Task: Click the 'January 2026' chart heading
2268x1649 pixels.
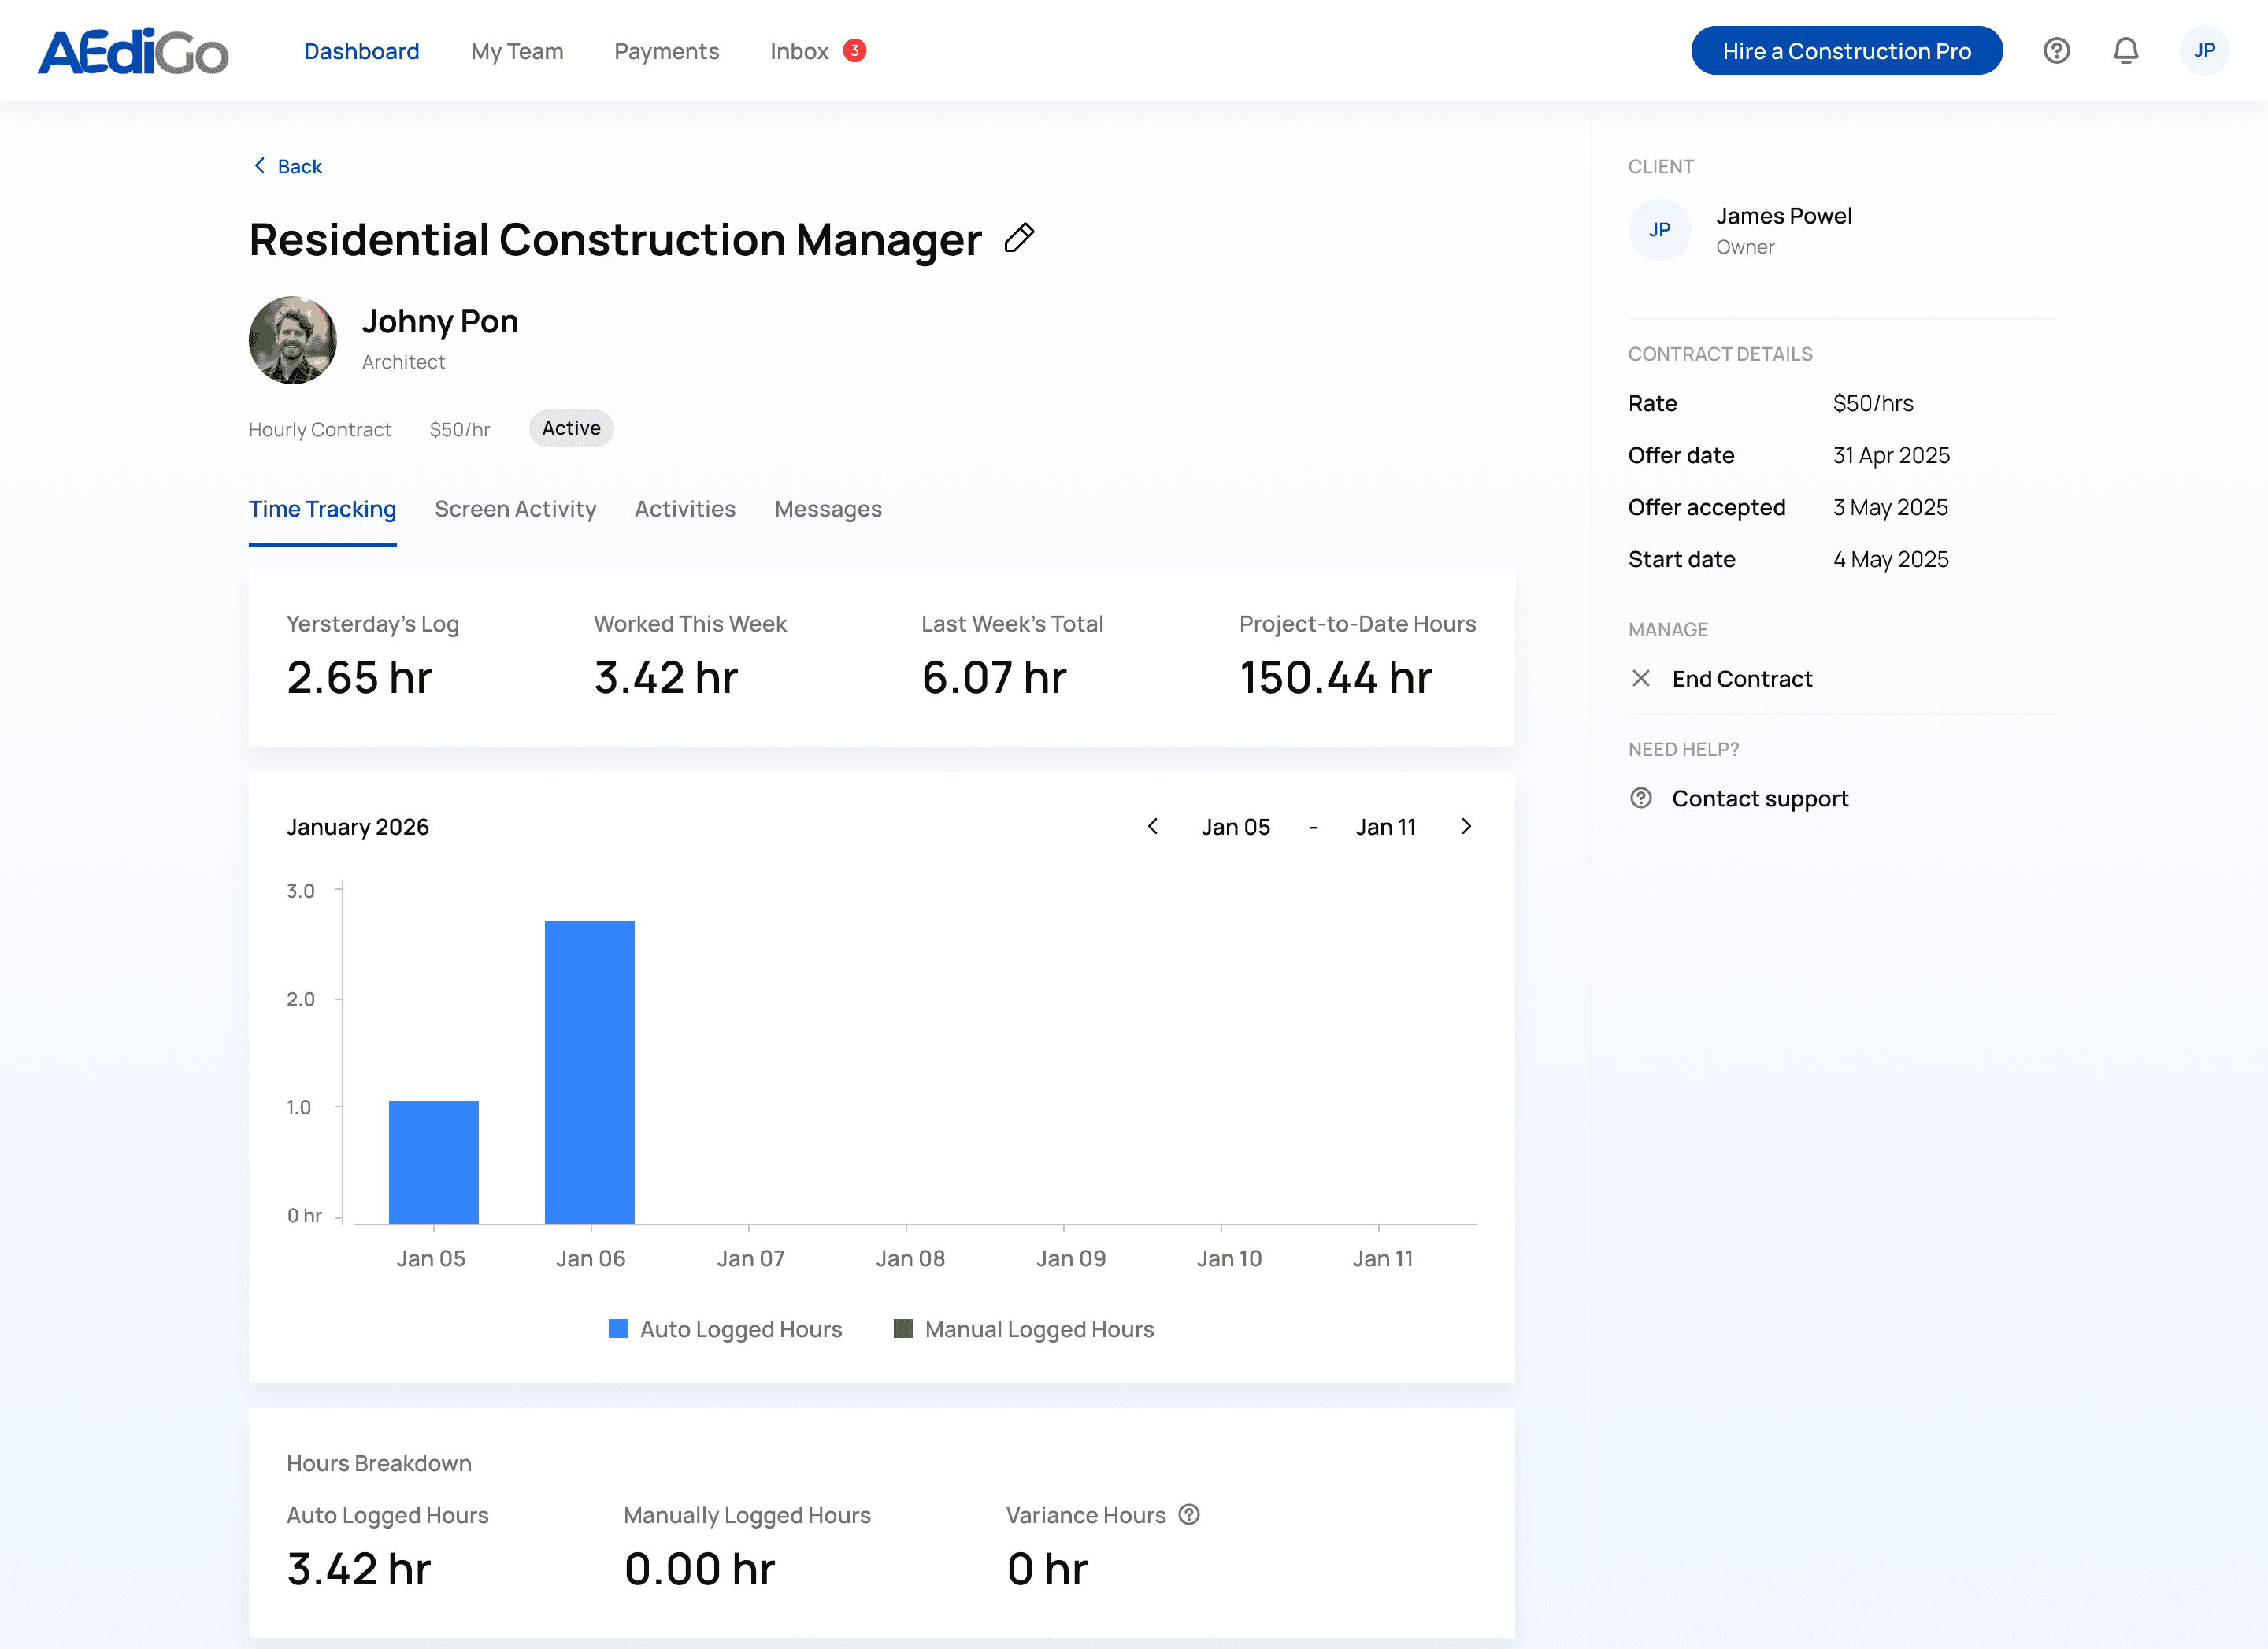Action: tap(357, 827)
